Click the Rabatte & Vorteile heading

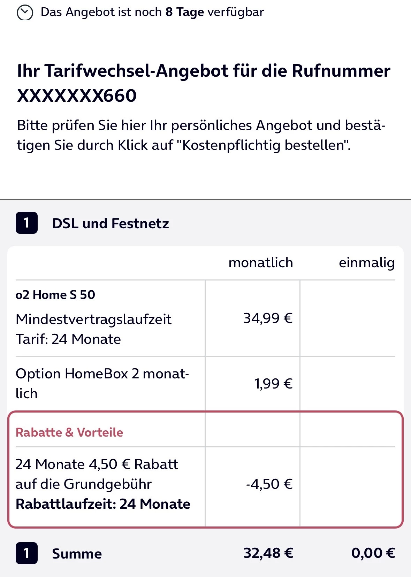coord(69,432)
